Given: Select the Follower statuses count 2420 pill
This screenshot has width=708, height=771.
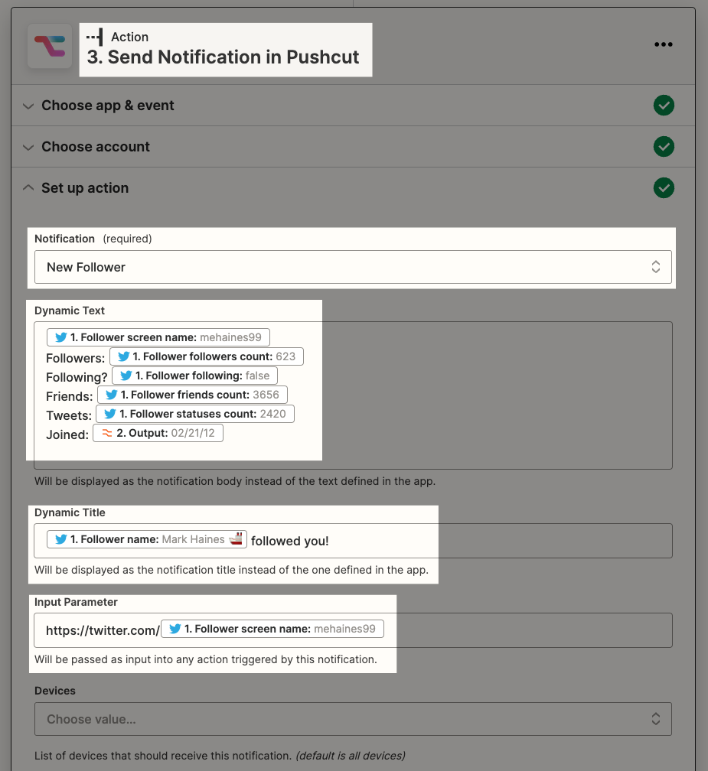Looking at the screenshot, I should tap(195, 414).
